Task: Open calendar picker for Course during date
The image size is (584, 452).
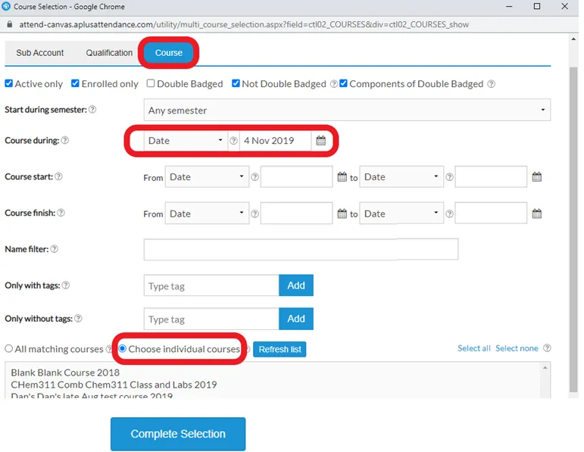Action: pyautogui.click(x=320, y=140)
